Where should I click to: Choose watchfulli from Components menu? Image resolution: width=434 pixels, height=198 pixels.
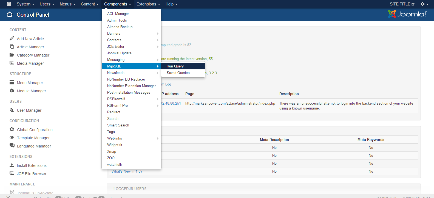131,164
